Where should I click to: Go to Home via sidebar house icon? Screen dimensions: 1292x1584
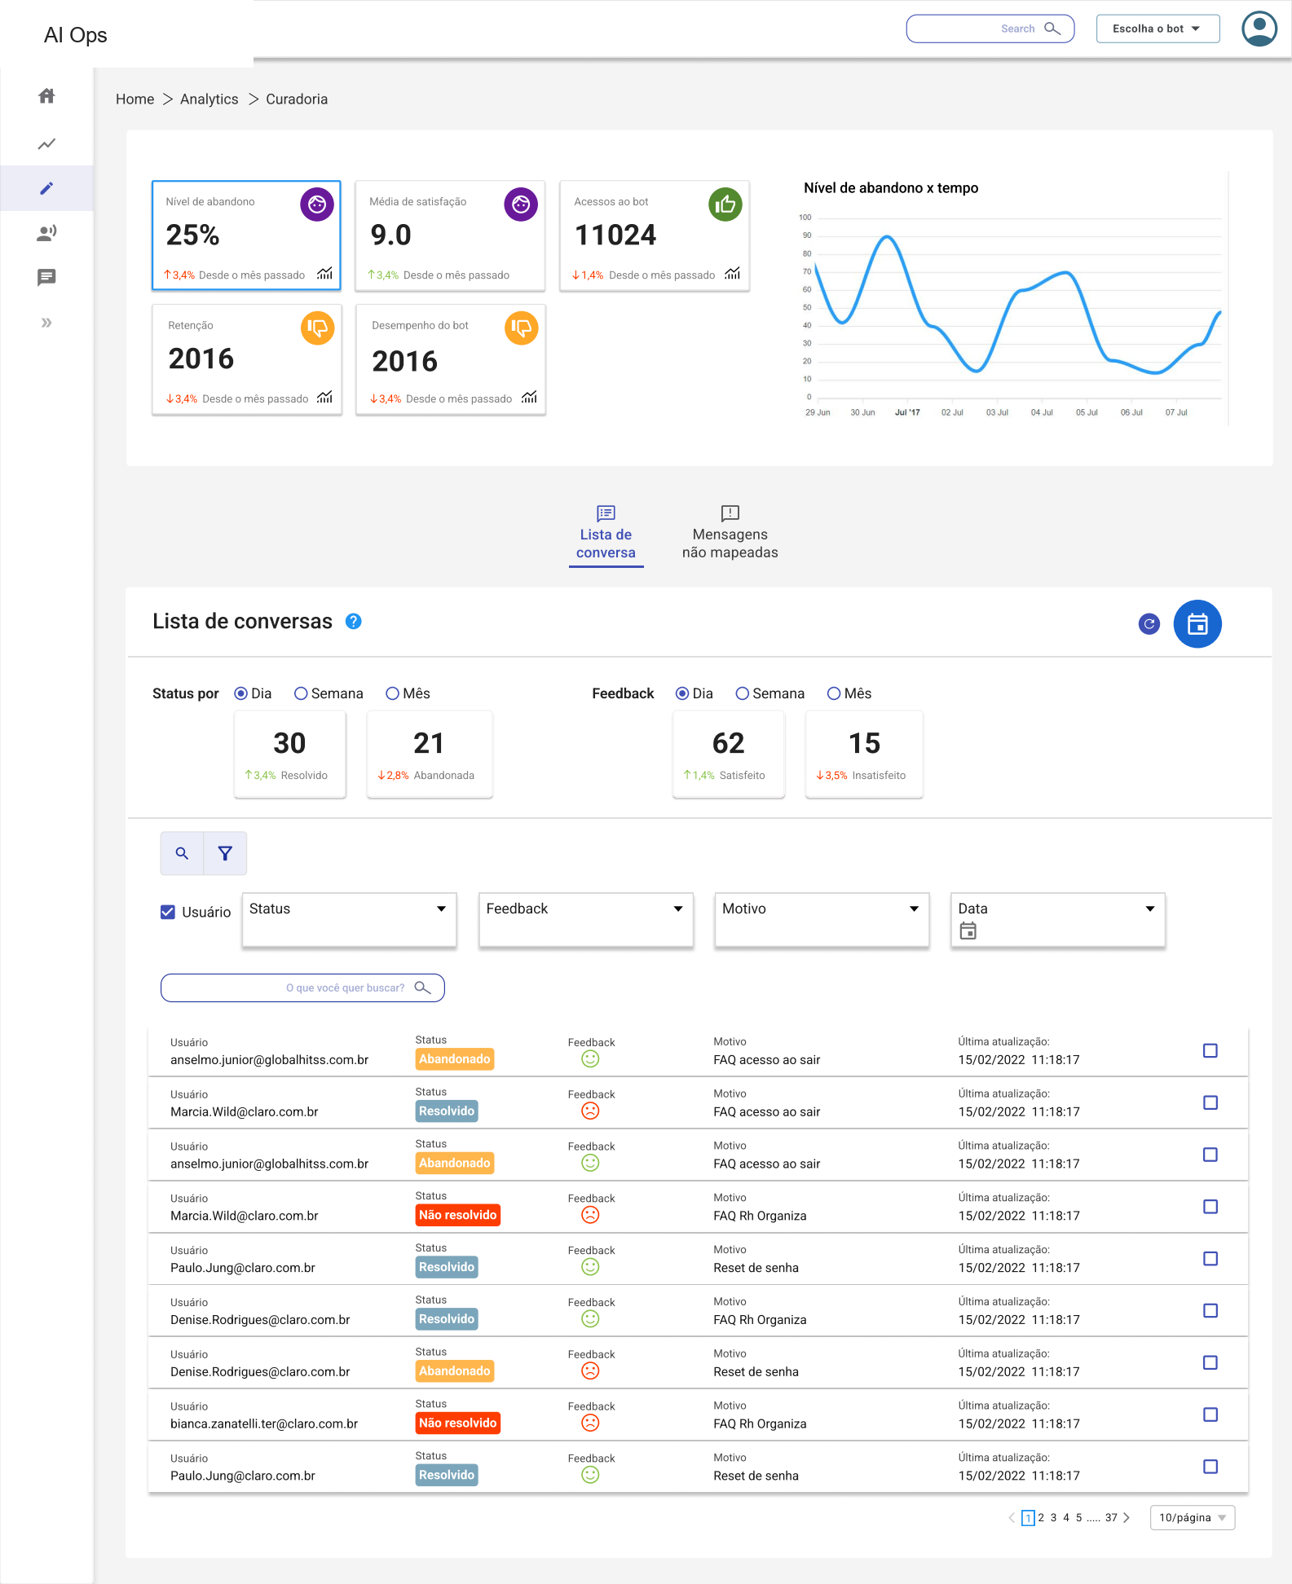(x=46, y=96)
